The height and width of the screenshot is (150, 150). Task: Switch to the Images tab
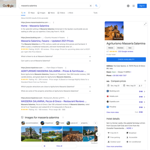42,13
